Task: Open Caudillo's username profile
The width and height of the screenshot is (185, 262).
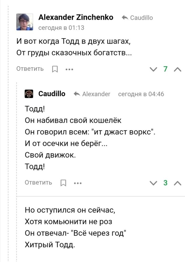Action: click(52, 94)
